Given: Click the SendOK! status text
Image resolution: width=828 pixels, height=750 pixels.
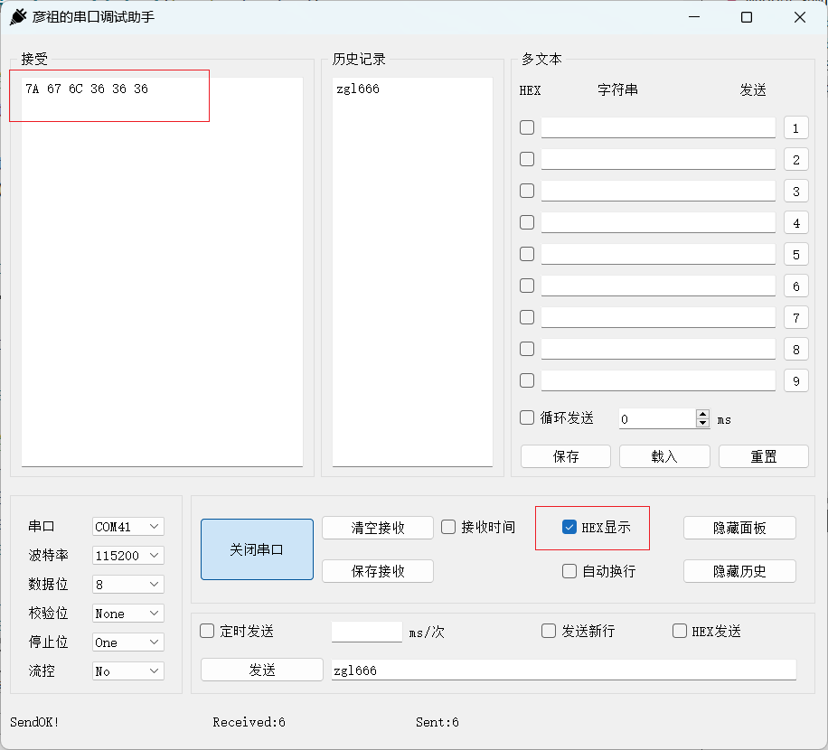Looking at the screenshot, I should [x=34, y=722].
